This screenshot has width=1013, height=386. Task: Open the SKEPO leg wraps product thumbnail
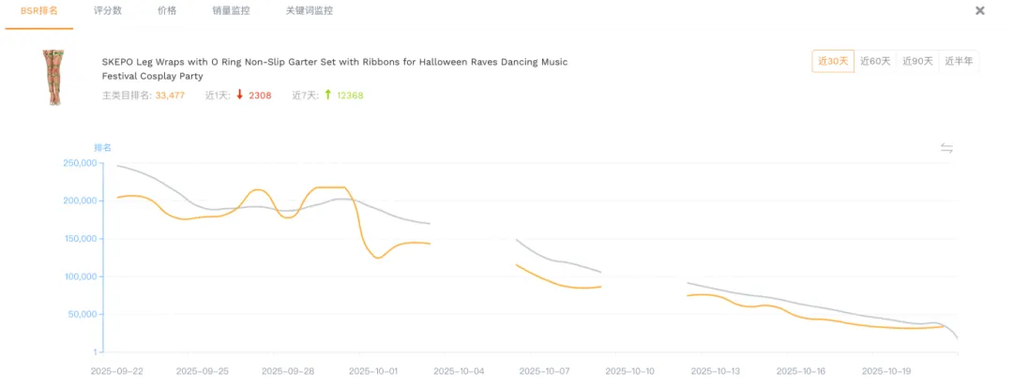coord(52,77)
